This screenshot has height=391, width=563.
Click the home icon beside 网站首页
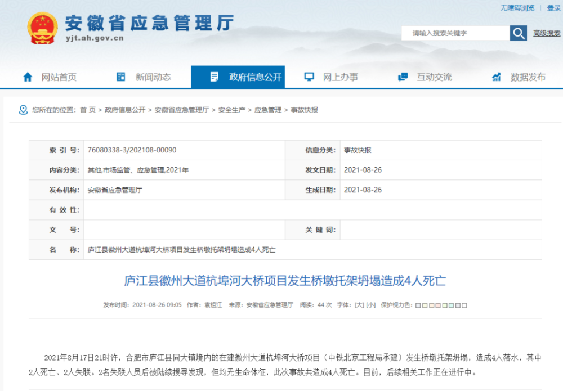click(x=28, y=77)
